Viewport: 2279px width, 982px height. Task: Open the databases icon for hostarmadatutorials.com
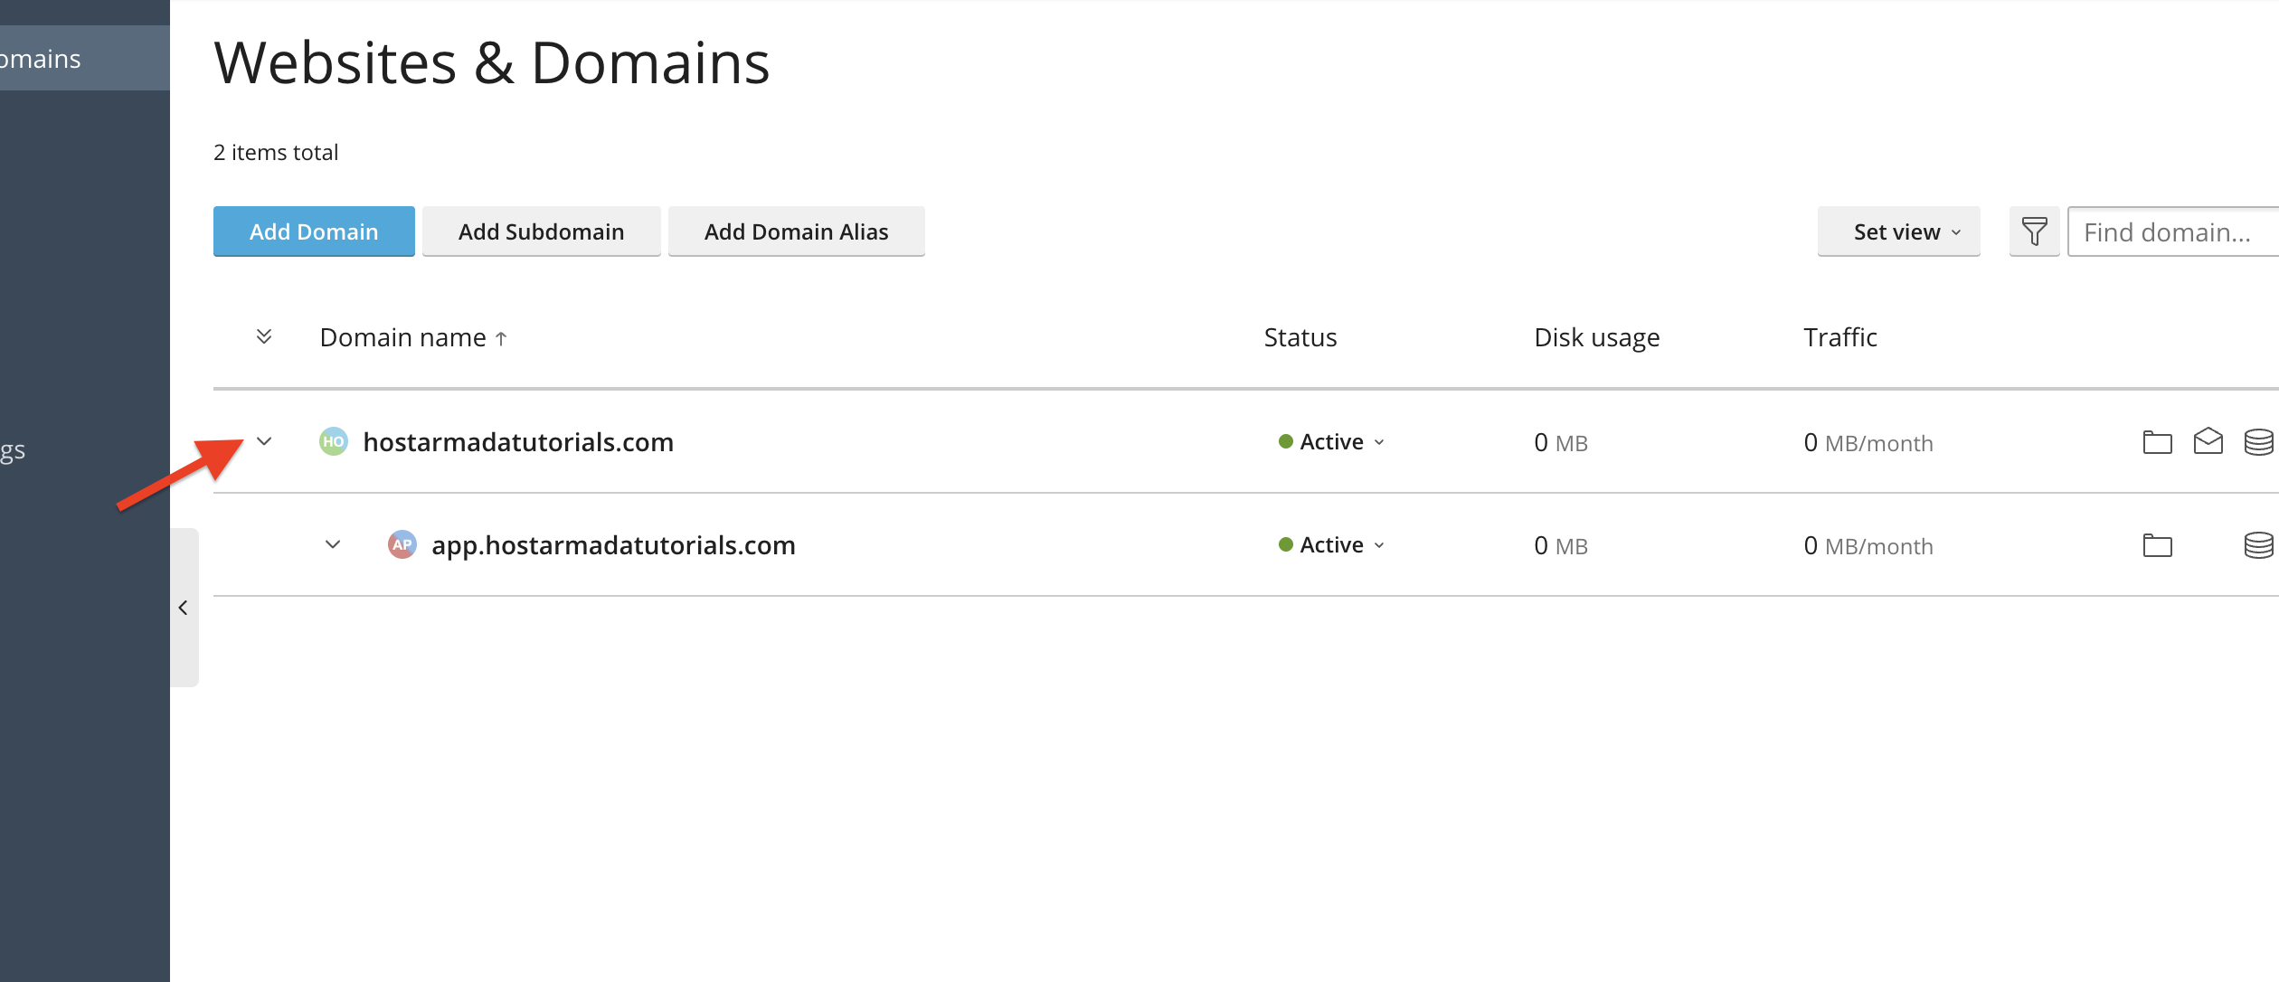(2259, 442)
